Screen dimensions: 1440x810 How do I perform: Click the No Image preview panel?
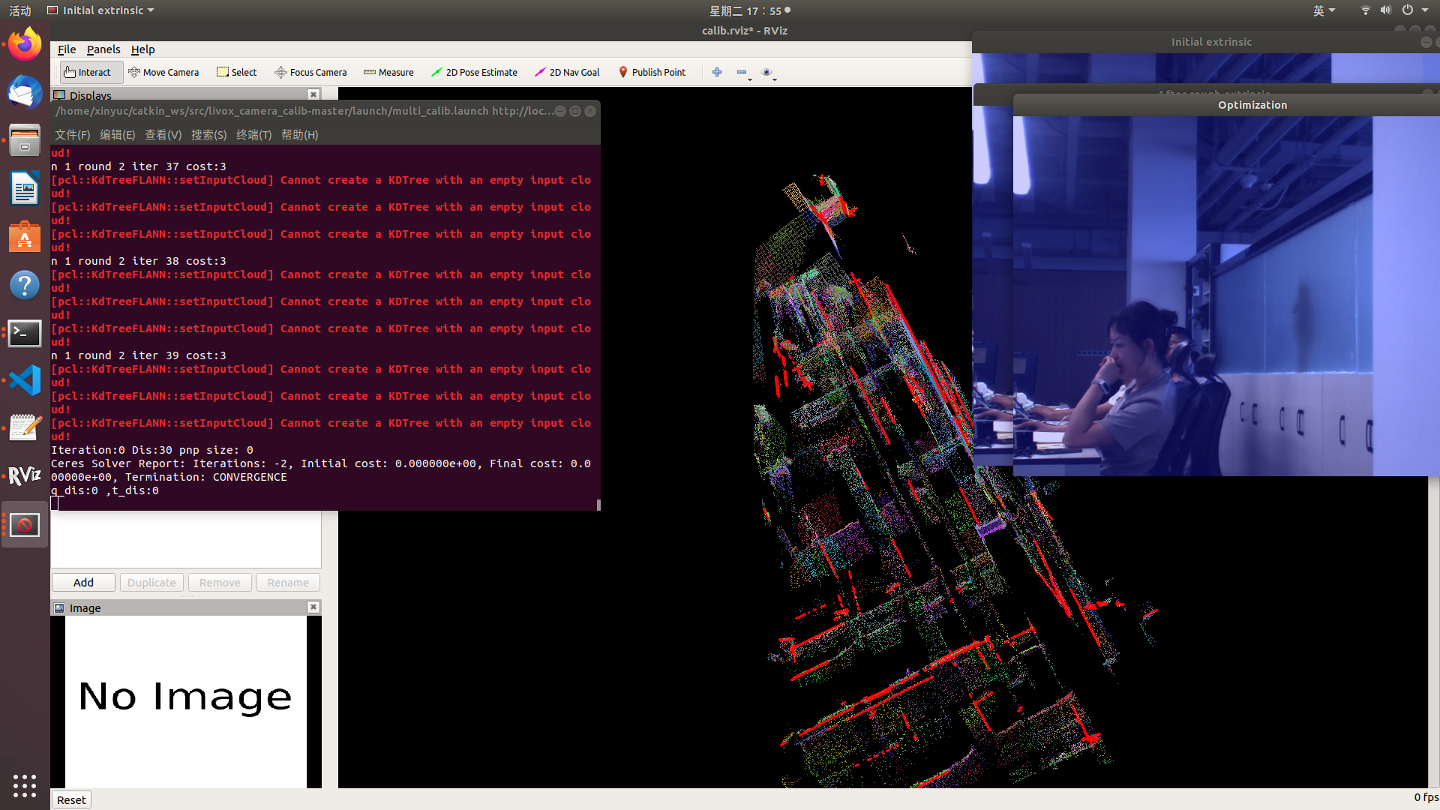(185, 697)
